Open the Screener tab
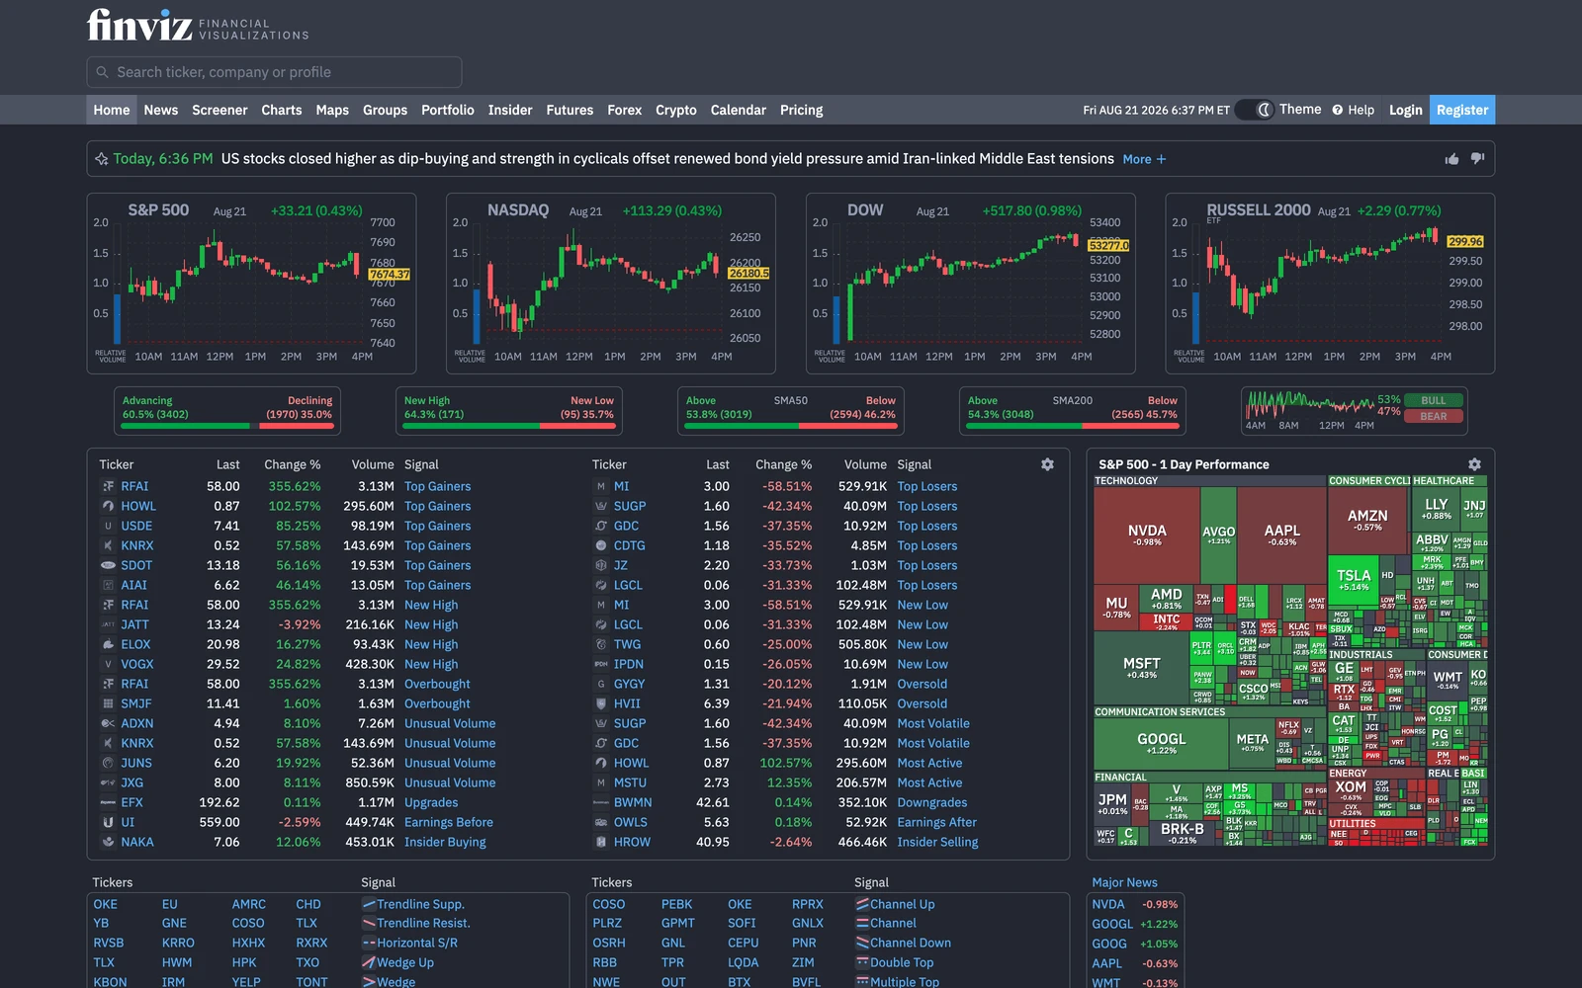1582x988 pixels. [220, 110]
